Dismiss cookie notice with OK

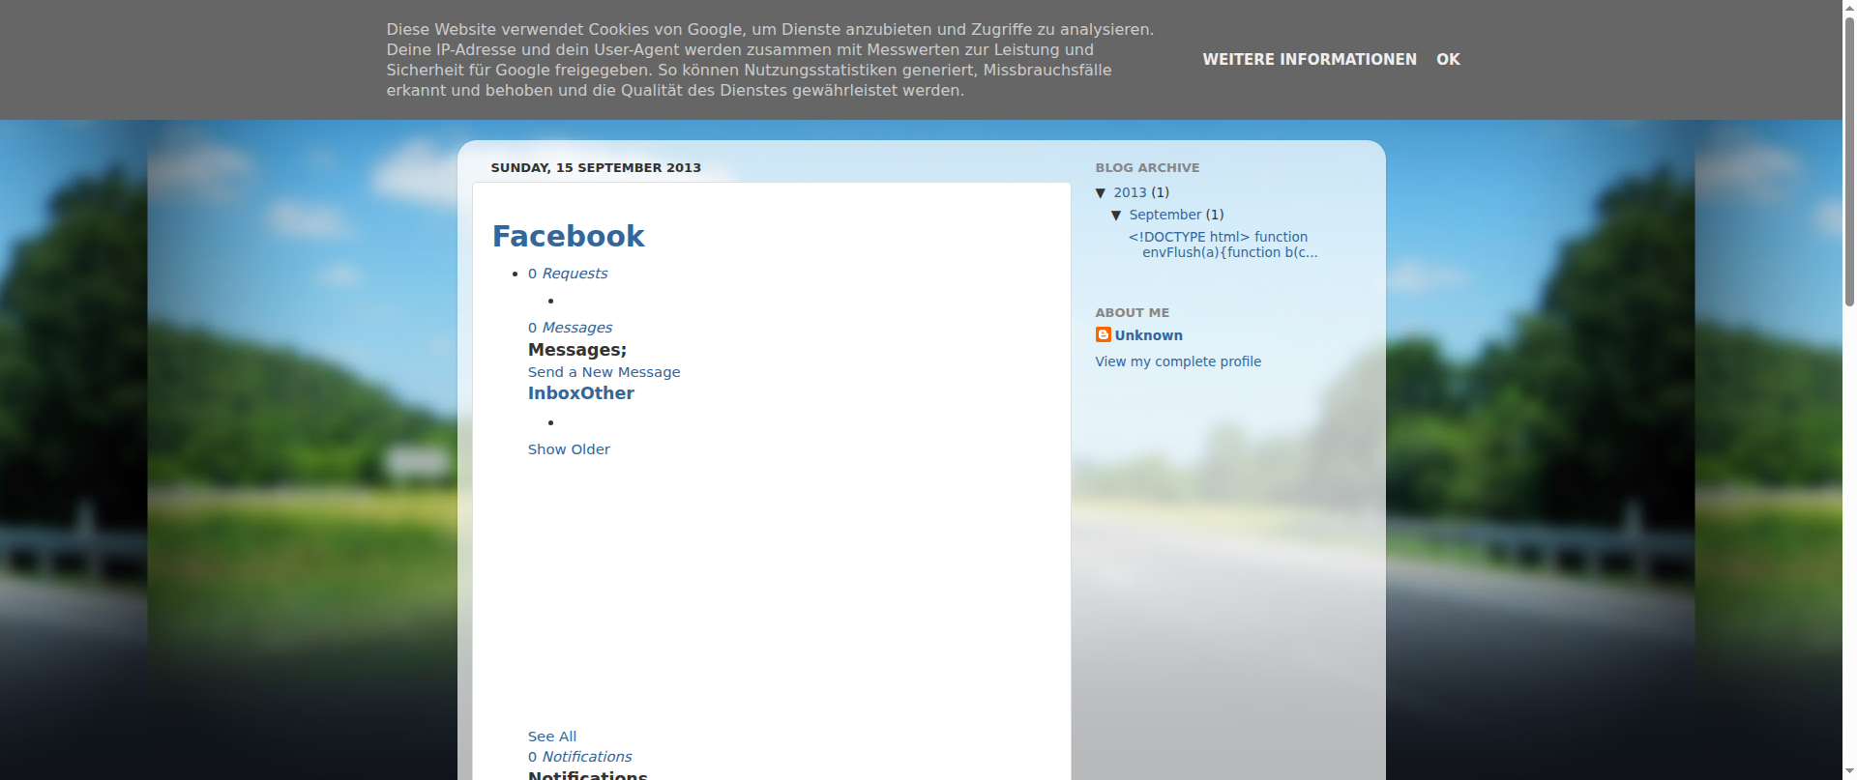click(1448, 59)
